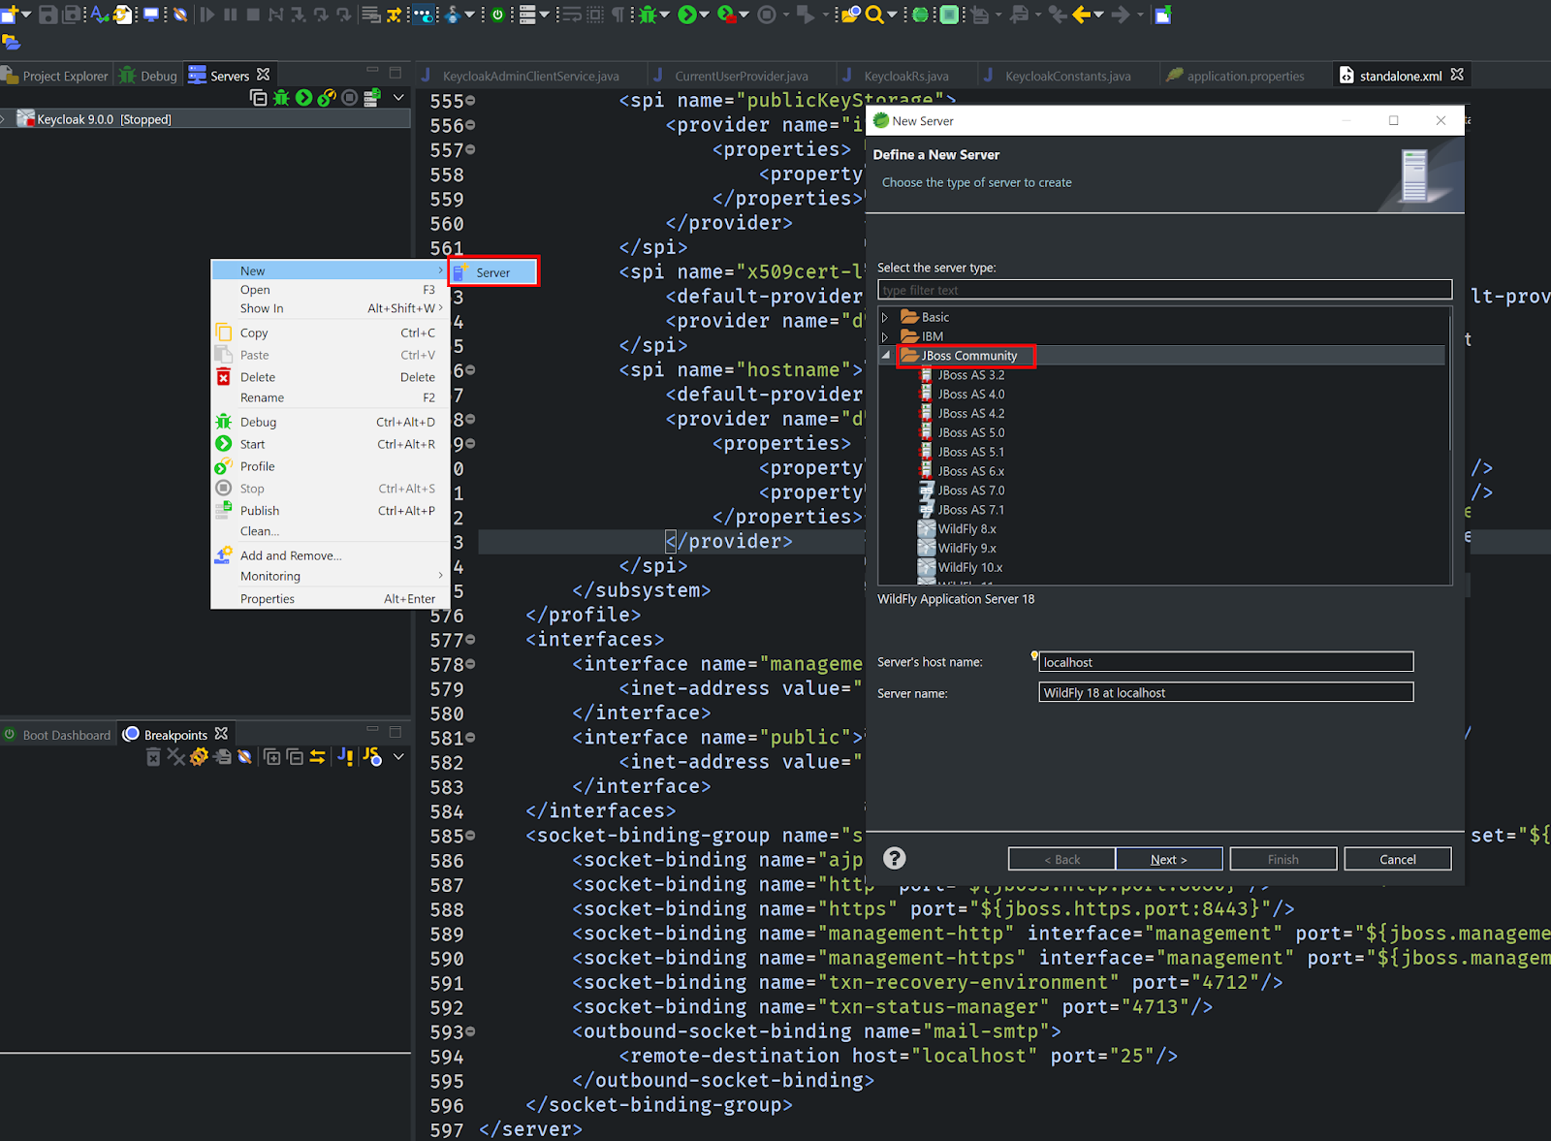Collapse all servers in the Servers view
This screenshot has height=1141, width=1551.
tap(258, 97)
